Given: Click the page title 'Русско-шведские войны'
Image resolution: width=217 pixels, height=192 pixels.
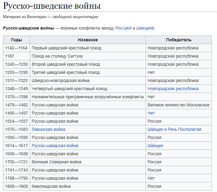Looking at the screenshot, I should 52,6.
